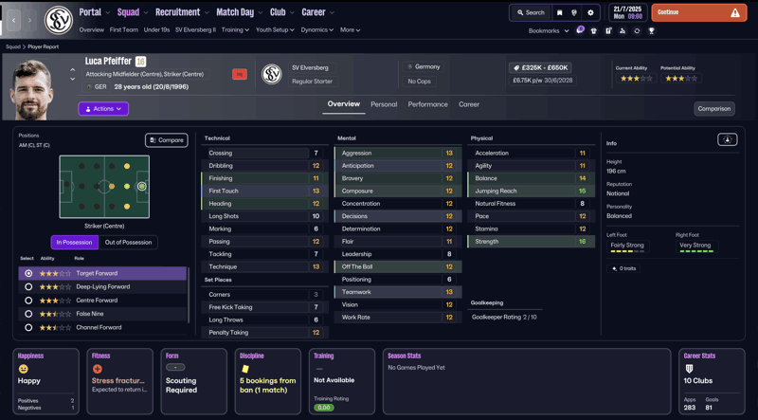Select the Target Forward role radio button
The height and width of the screenshot is (420, 758).
28,273
